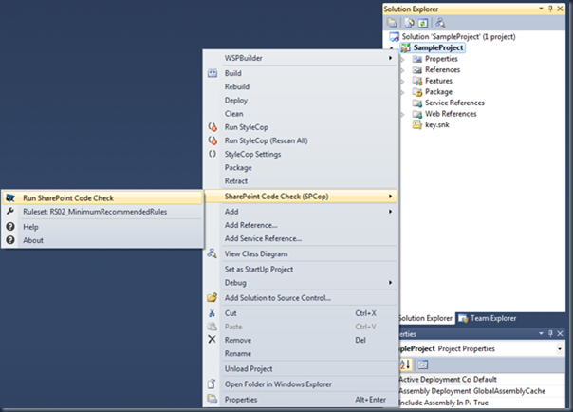573x412 pixels.
Task: Click the key.snk file icon
Action: click(417, 124)
